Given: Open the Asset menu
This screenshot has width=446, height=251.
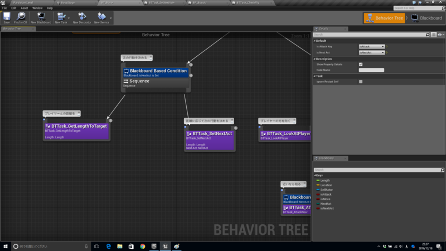Looking at the screenshot, I should pos(24,8).
